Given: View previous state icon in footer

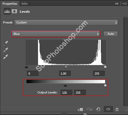Looking at the screenshot, I should pyautogui.click(x=89, y=109).
